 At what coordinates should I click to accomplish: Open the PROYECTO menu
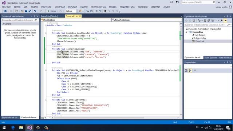pos(46,7)
